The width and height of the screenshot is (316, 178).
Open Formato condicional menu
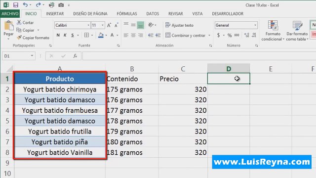273,31
